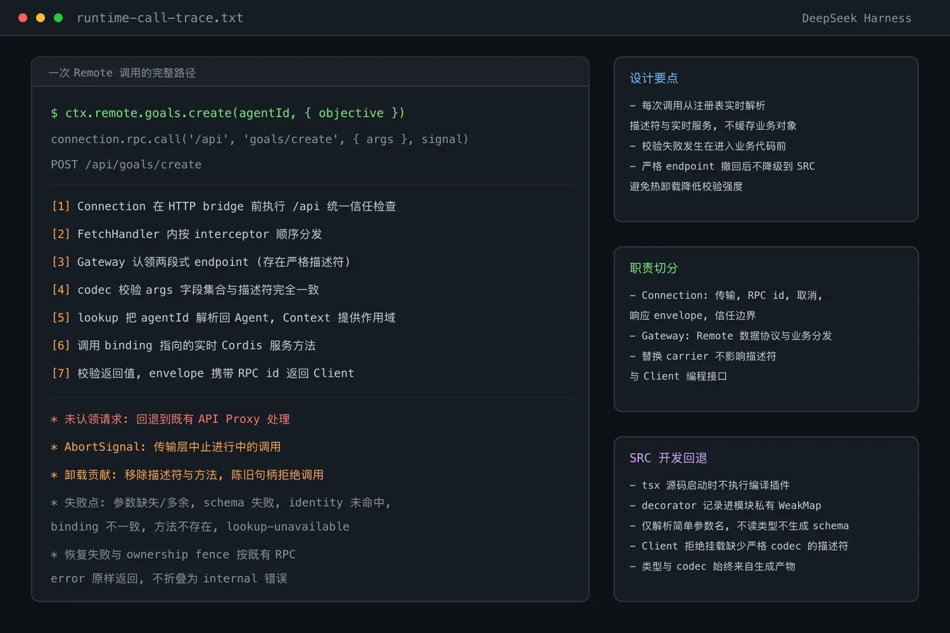Click '类型与 codec 始终来自生成产物' bullet
950x633 pixels.
coord(712,567)
